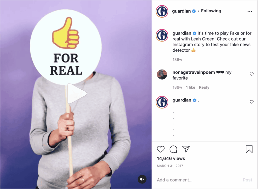
Task: Focus the Add a comment field
Action: coord(198,180)
